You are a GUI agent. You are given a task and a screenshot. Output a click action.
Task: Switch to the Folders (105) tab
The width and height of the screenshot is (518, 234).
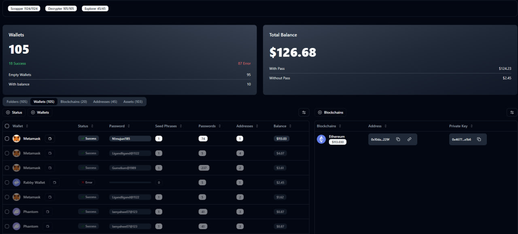pyautogui.click(x=17, y=102)
